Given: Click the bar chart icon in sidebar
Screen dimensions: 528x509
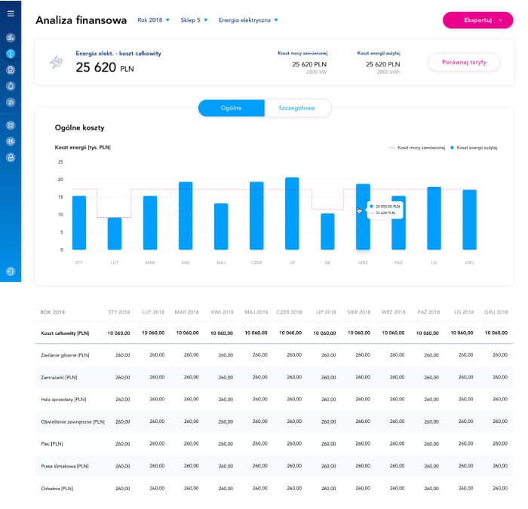Looking at the screenshot, I should [x=11, y=37].
